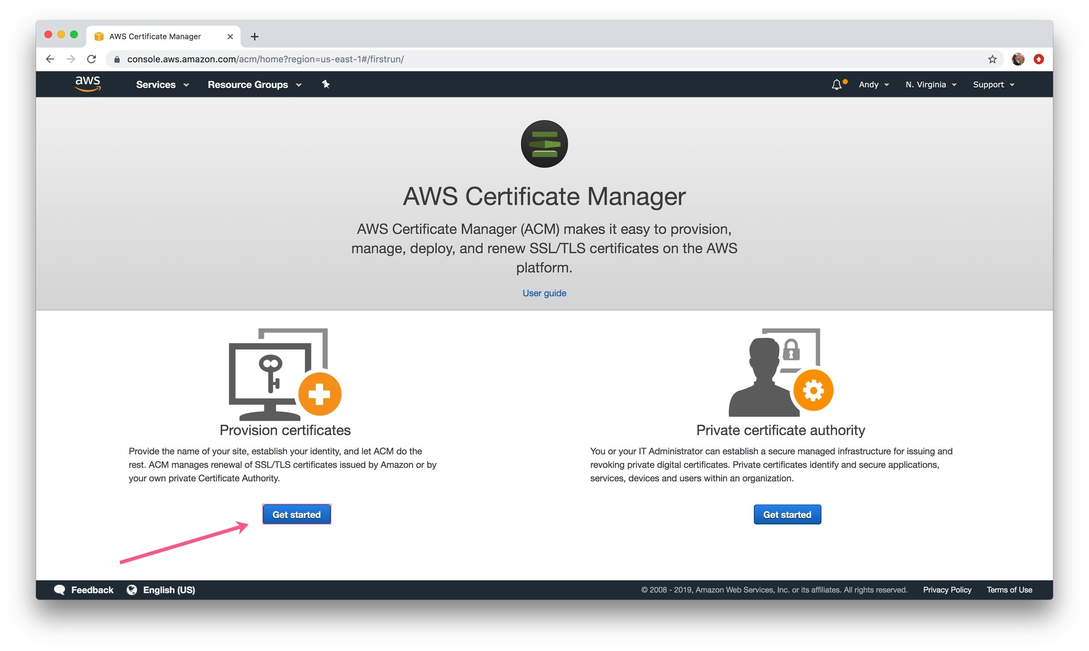Expand the Services dropdown
The image size is (1089, 651).
(x=162, y=85)
